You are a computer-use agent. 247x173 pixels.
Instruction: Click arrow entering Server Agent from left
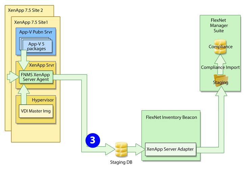tap(13, 77)
